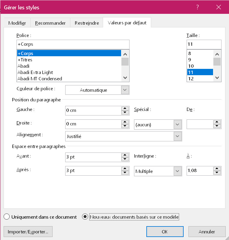Switch to the Modifier tab

click(x=17, y=23)
